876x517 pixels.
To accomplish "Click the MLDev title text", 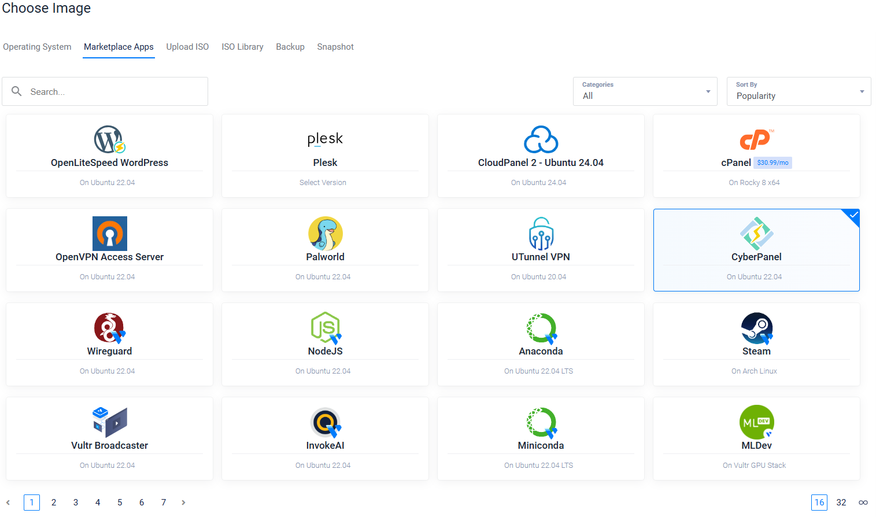I will [756, 446].
